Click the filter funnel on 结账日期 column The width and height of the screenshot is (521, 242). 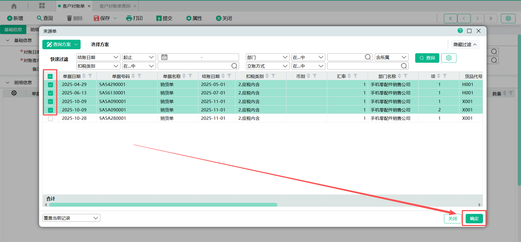click(229, 76)
